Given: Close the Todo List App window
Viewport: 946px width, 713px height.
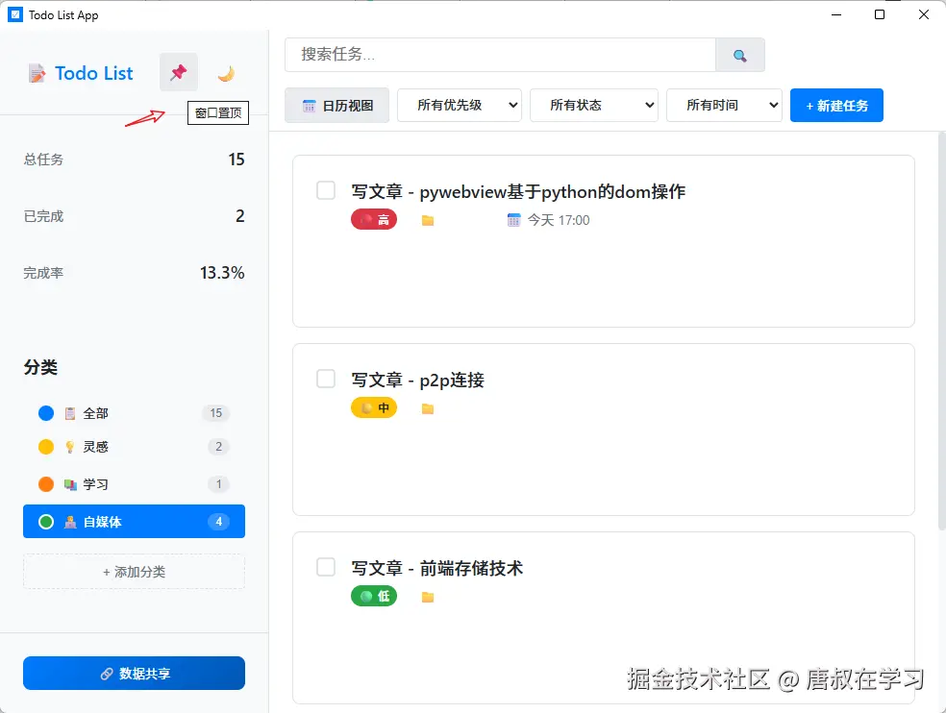Looking at the screenshot, I should (924, 14).
